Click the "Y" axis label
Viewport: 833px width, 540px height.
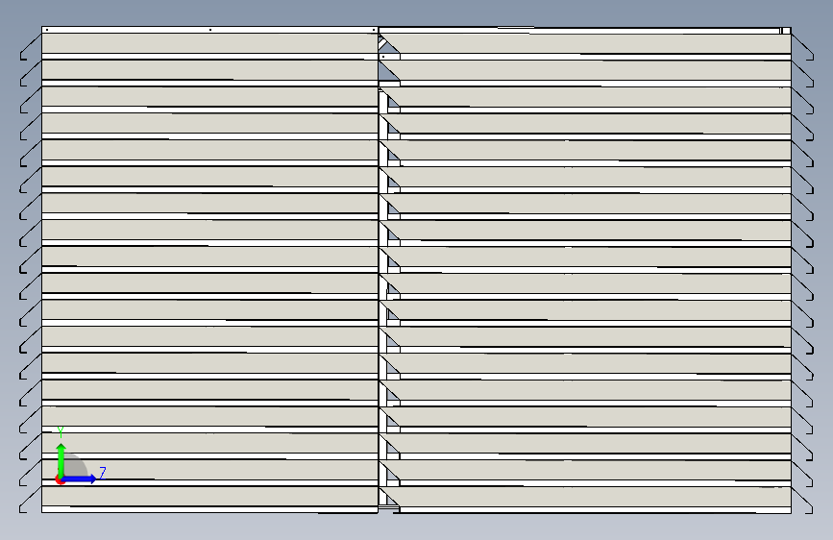tap(61, 431)
